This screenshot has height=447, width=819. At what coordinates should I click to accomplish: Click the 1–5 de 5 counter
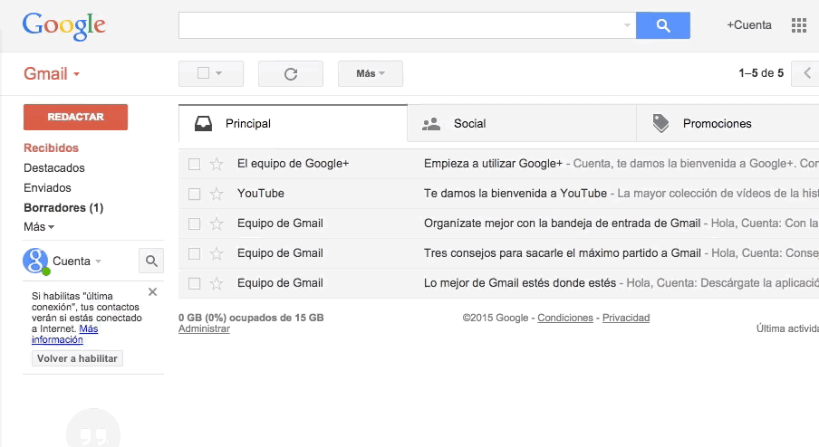click(761, 73)
